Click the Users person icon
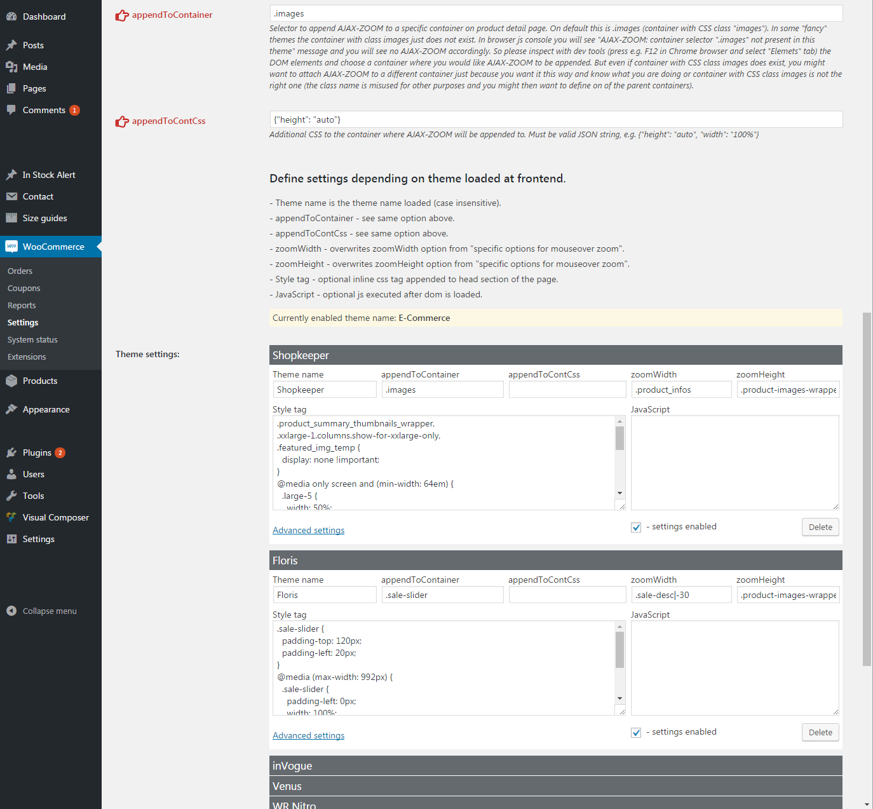The height and width of the screenshot is (809, 873). pyautogui.click(x=11, y=474)
